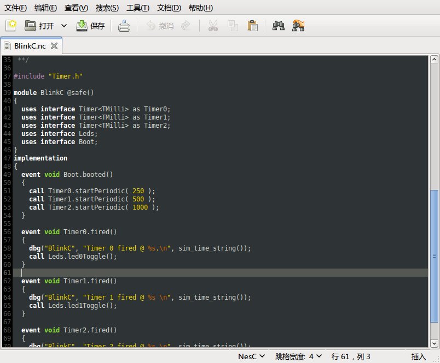Click the Copy icon in the toolbar

pyautogui.click(x=233, y=26)
